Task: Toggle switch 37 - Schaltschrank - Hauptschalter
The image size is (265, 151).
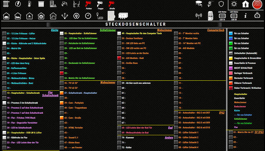Action: [62, 93]
